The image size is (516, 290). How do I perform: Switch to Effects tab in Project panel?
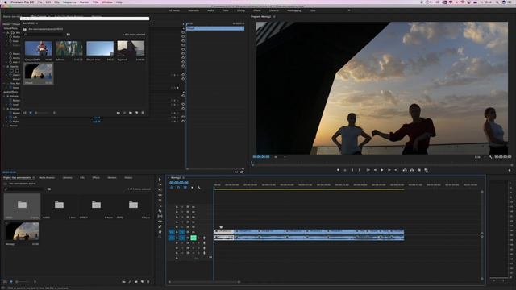click(96, 177)
